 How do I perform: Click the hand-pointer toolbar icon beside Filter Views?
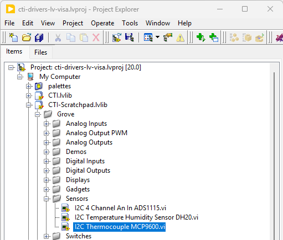point(168,38)
